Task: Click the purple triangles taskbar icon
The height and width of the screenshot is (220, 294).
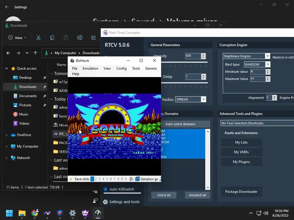Action: click(x=47, y=213)
